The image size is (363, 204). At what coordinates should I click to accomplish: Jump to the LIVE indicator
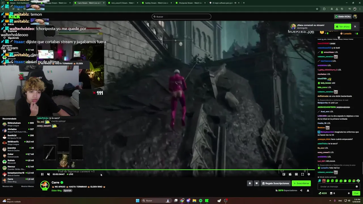tap(70, 174)
